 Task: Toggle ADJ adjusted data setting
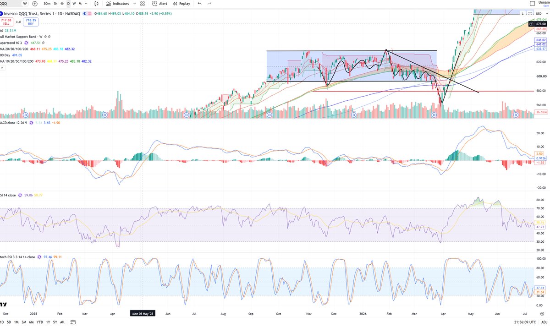544,322
